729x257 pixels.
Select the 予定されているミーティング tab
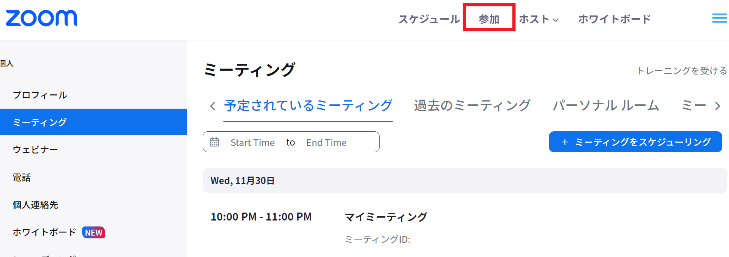[x=308, y=105]
